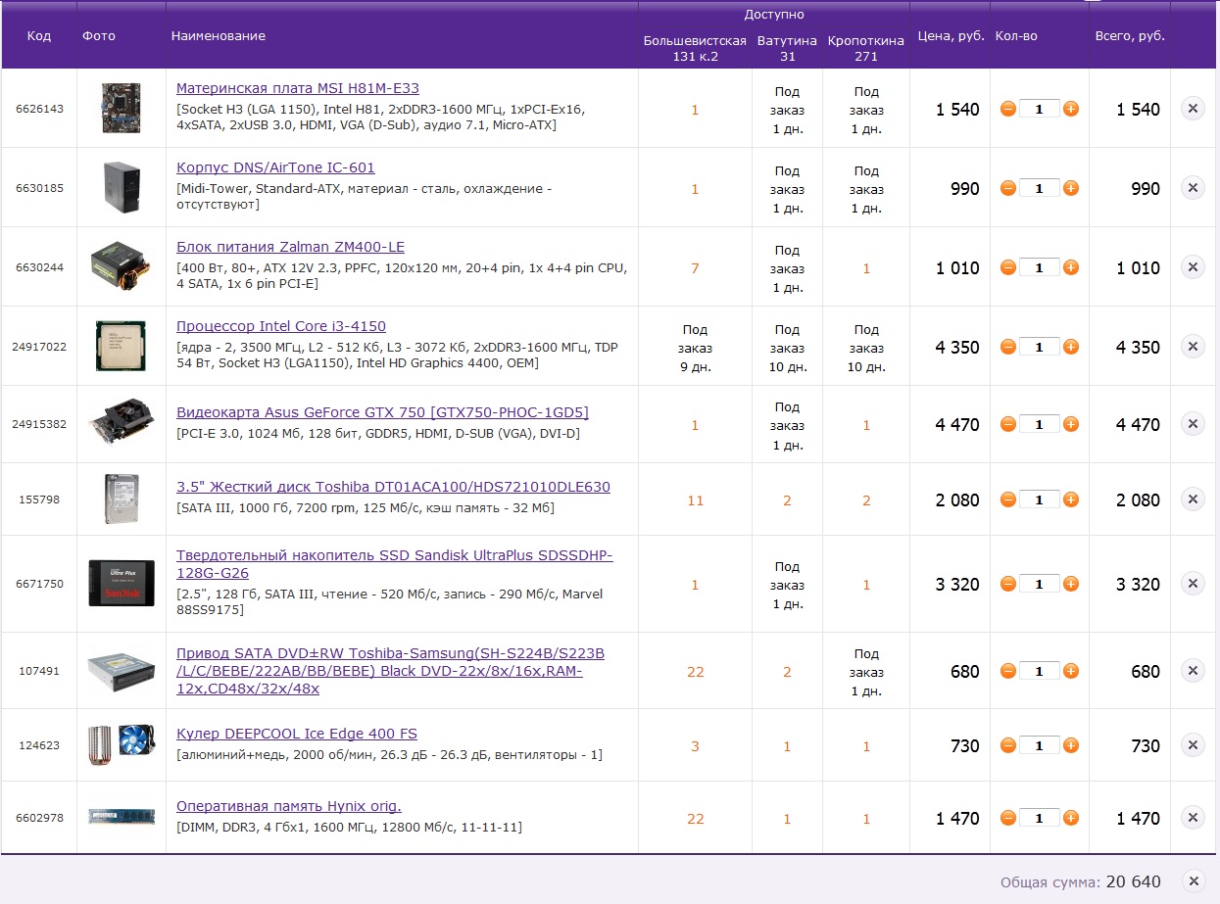Open Оперативная память Hynix orig. link
The image size is (1220, 904).
tap(288, 806)
